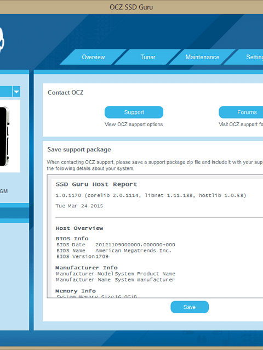The width and height of the screenshot is (263, 350).
Task: Click the 'Contact OCZ' section title
Action: (x=66, y=93)
